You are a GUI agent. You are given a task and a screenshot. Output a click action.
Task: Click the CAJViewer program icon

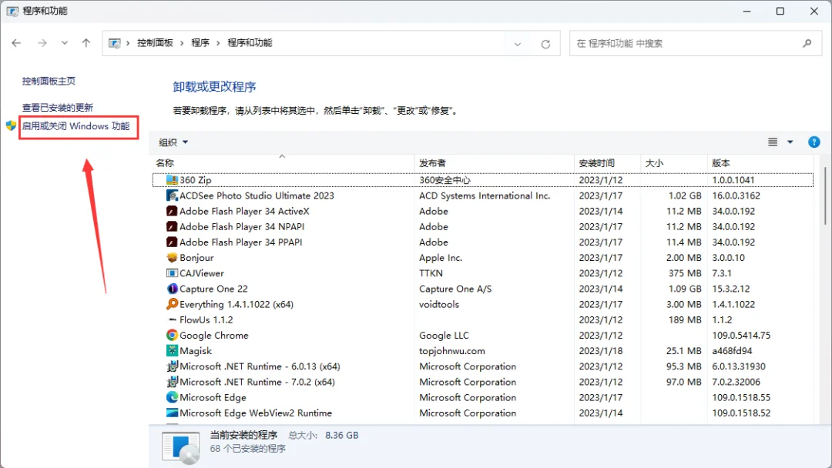point(172,273)
